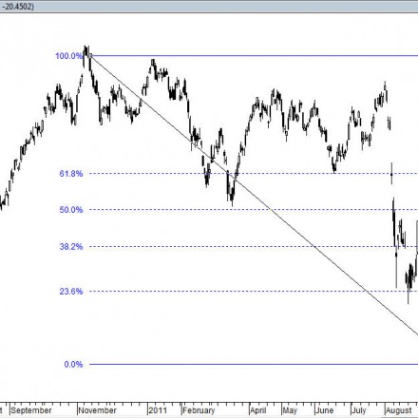This screenshot has height=418, width=418.
Task: Click the August label on the time axis
Action: 399,410
